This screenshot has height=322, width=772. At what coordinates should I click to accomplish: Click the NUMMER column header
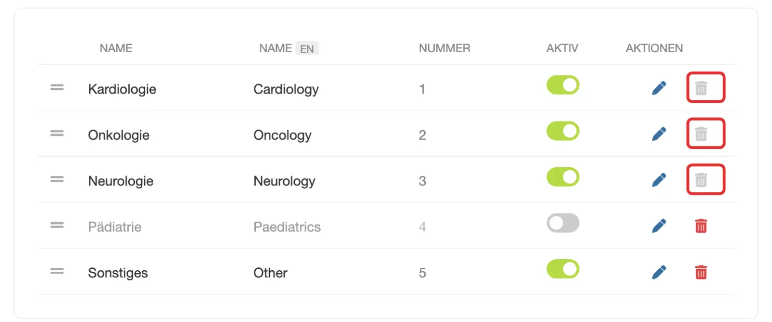tap(444, 48)
